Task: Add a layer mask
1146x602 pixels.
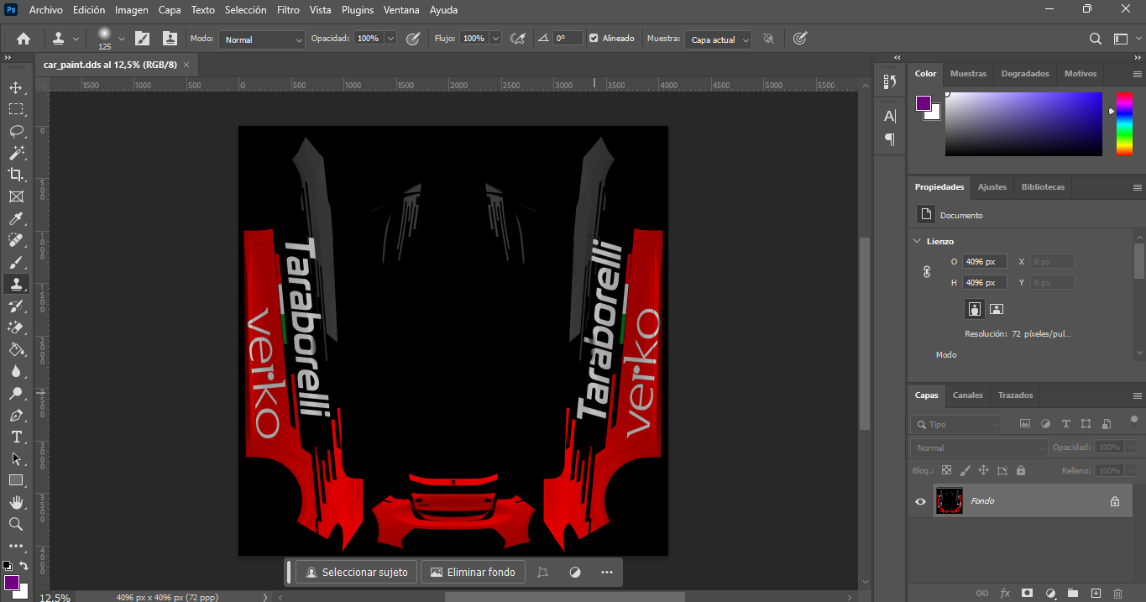Action: [x=1027, y=593]
